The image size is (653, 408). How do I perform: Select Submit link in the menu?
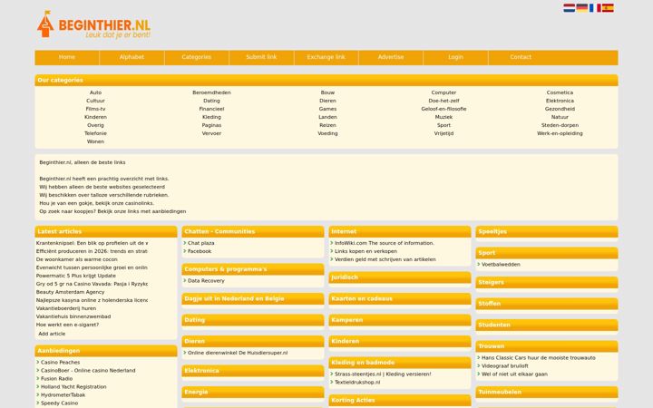coord(261,57)
